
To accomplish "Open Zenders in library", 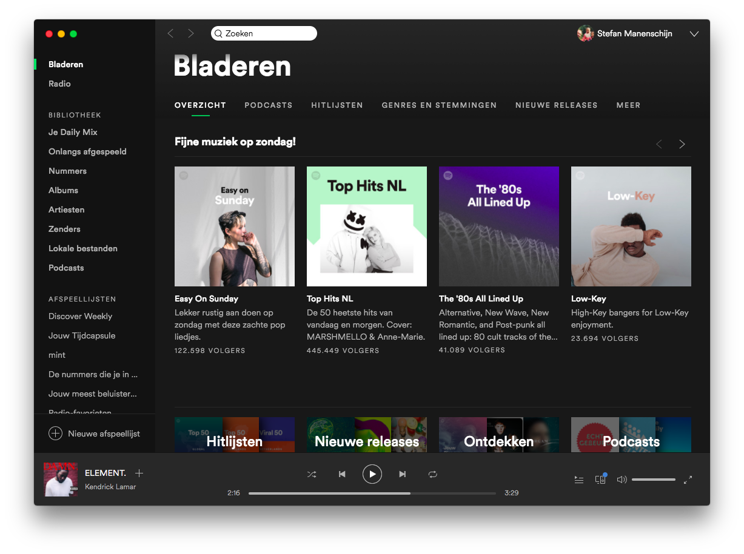I will pos(64,229).
